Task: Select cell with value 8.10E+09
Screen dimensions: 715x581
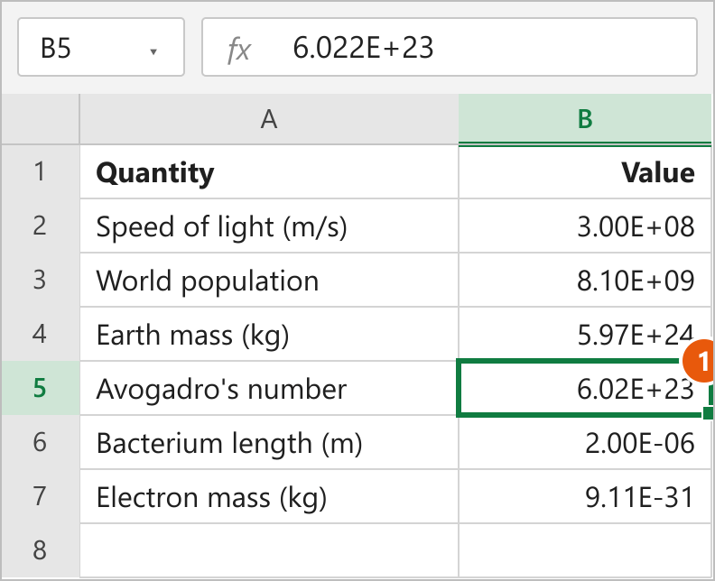Action: click(585, 280)
